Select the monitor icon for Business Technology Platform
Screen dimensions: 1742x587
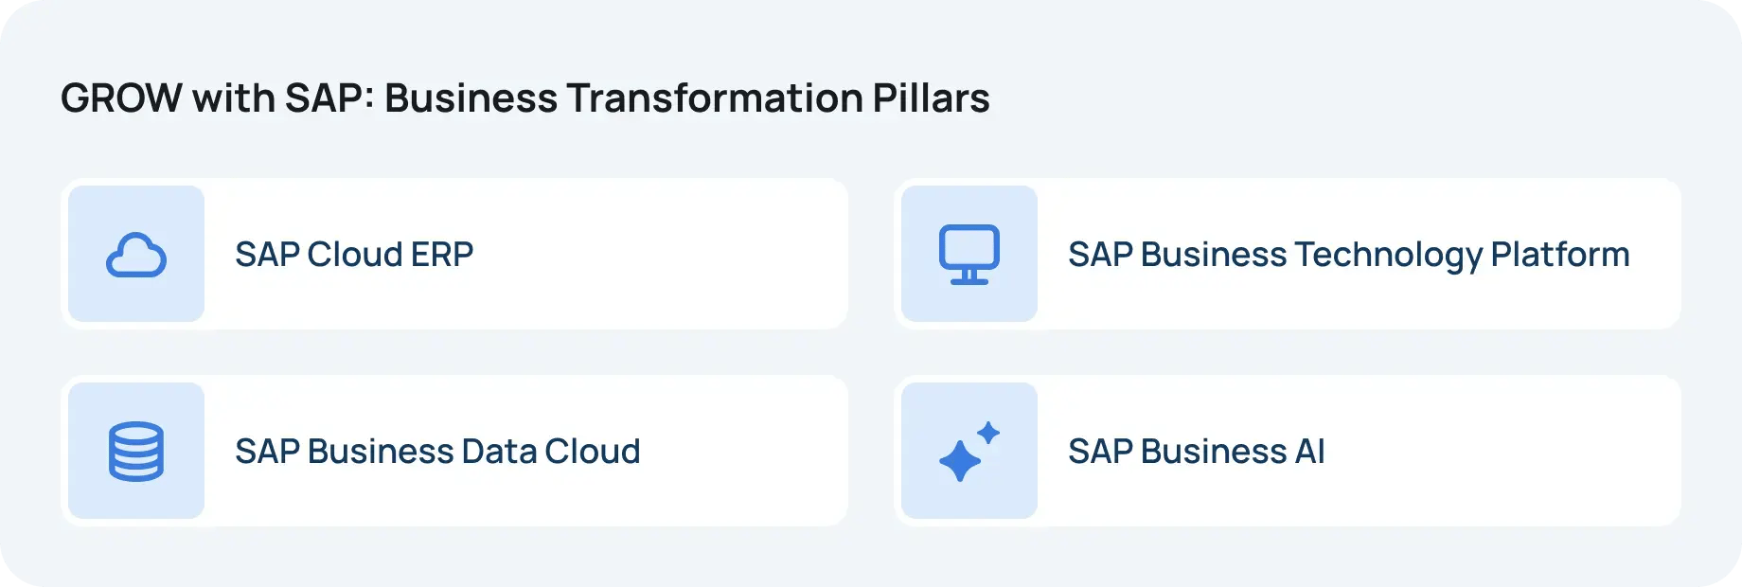tap(969, 255)
